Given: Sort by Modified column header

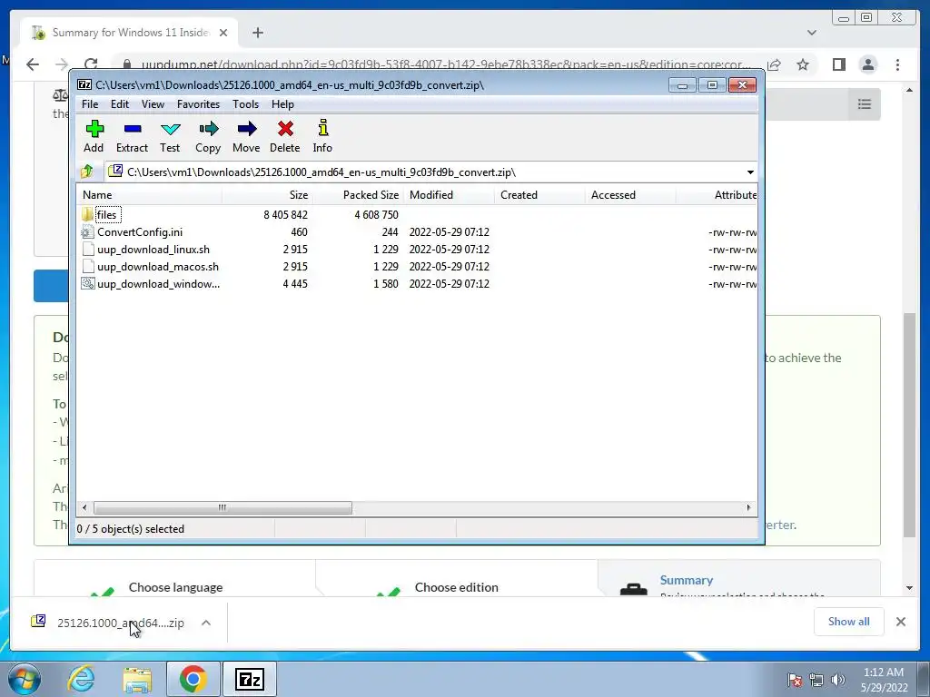Looking at the screenshot, I should [449, 195].
